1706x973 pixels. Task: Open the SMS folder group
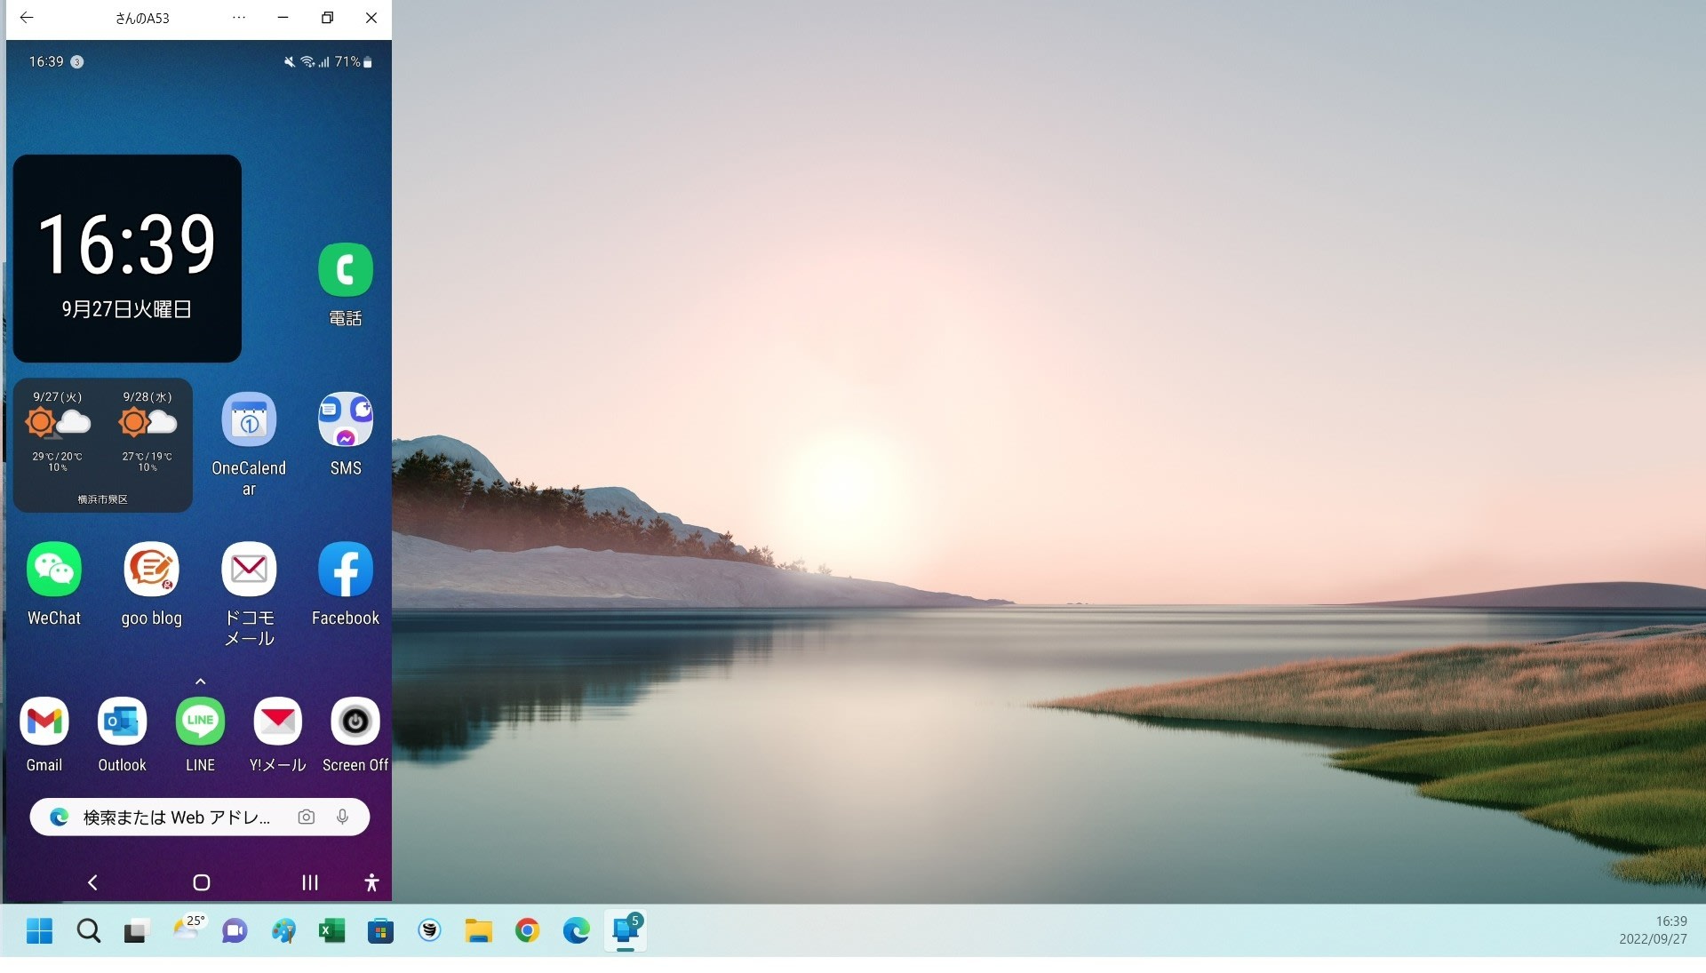[346, 420]
